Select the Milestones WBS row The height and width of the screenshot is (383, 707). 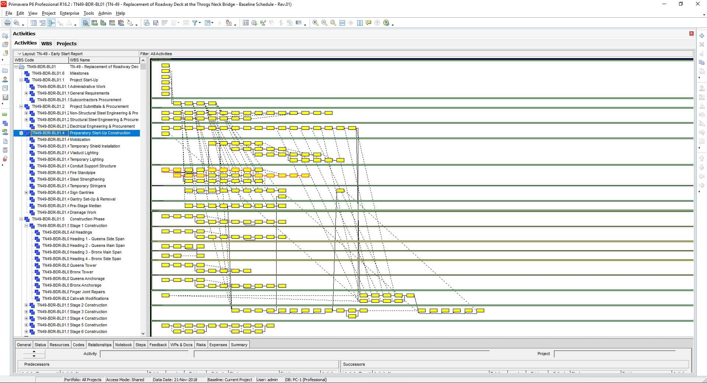[x=77, y=73]
